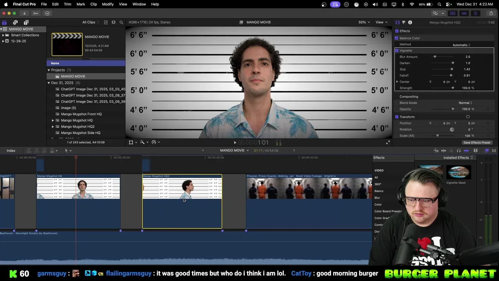The width and height of the screenshot is (499, 281).
Task: Open the Clip menu
Action: (94, 4)
